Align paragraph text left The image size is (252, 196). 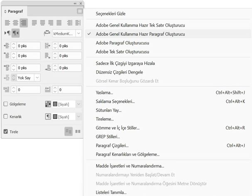(7, 23)
